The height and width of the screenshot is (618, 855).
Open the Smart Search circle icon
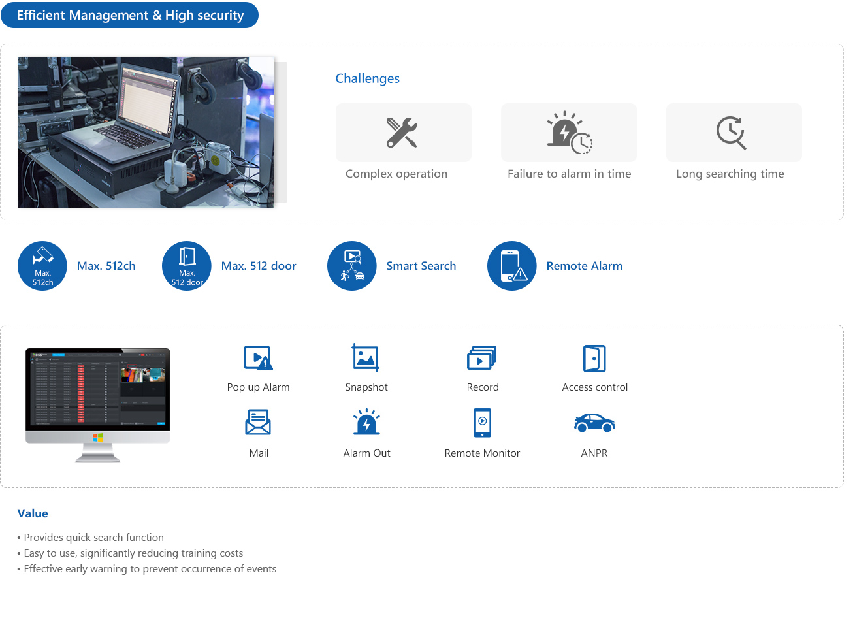click(352, 266)
